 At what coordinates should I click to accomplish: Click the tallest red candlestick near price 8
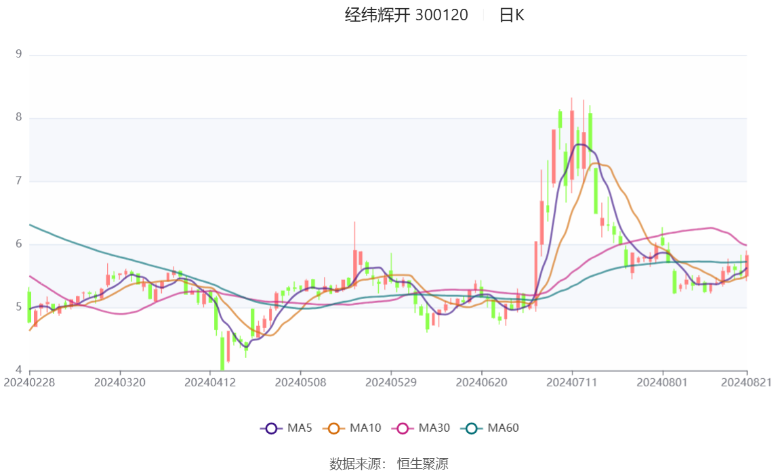[571, 145]
